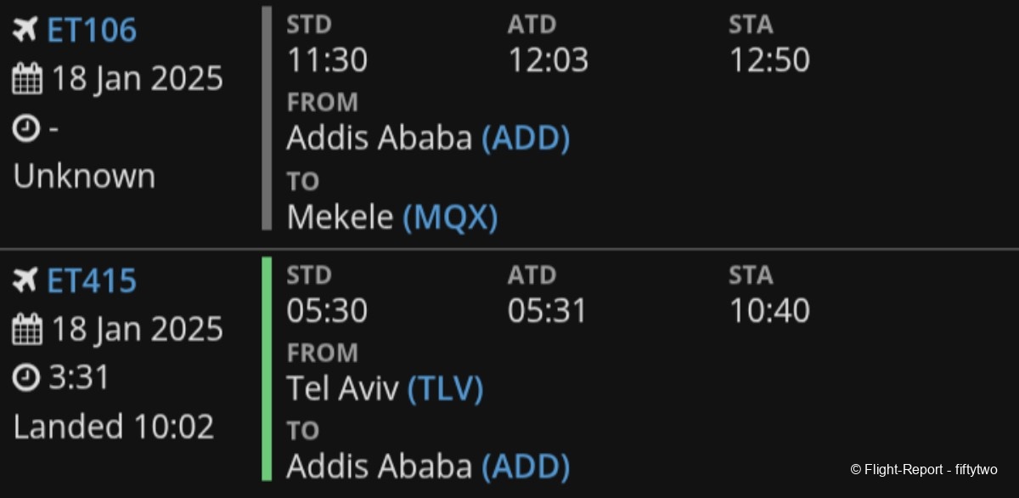
Task: Open the TLV airport code link
Action: pos(446,389)
